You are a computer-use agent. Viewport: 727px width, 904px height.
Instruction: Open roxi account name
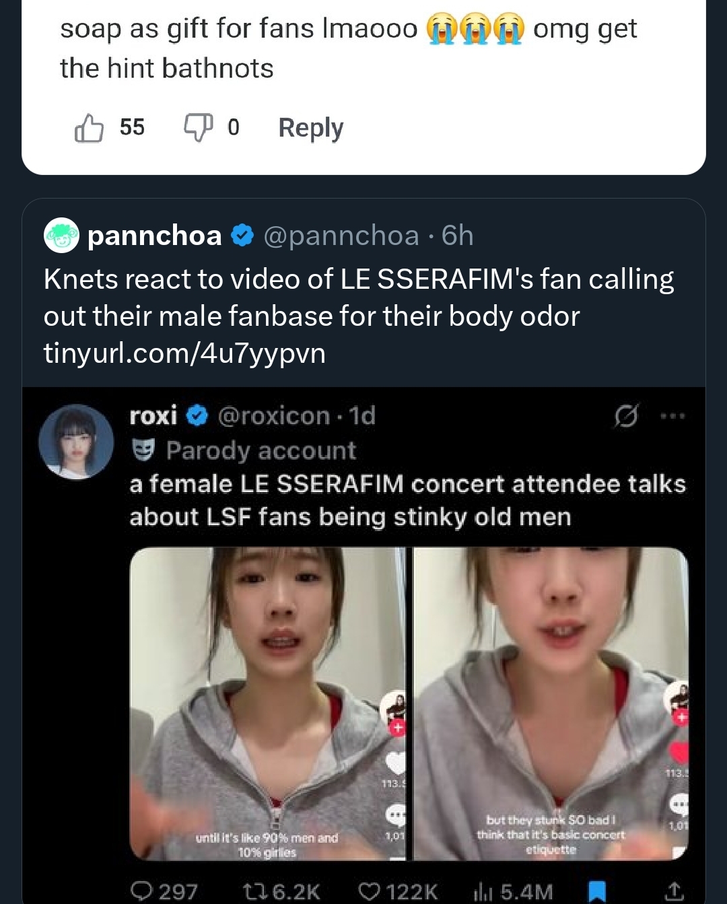tap(153, 415)
